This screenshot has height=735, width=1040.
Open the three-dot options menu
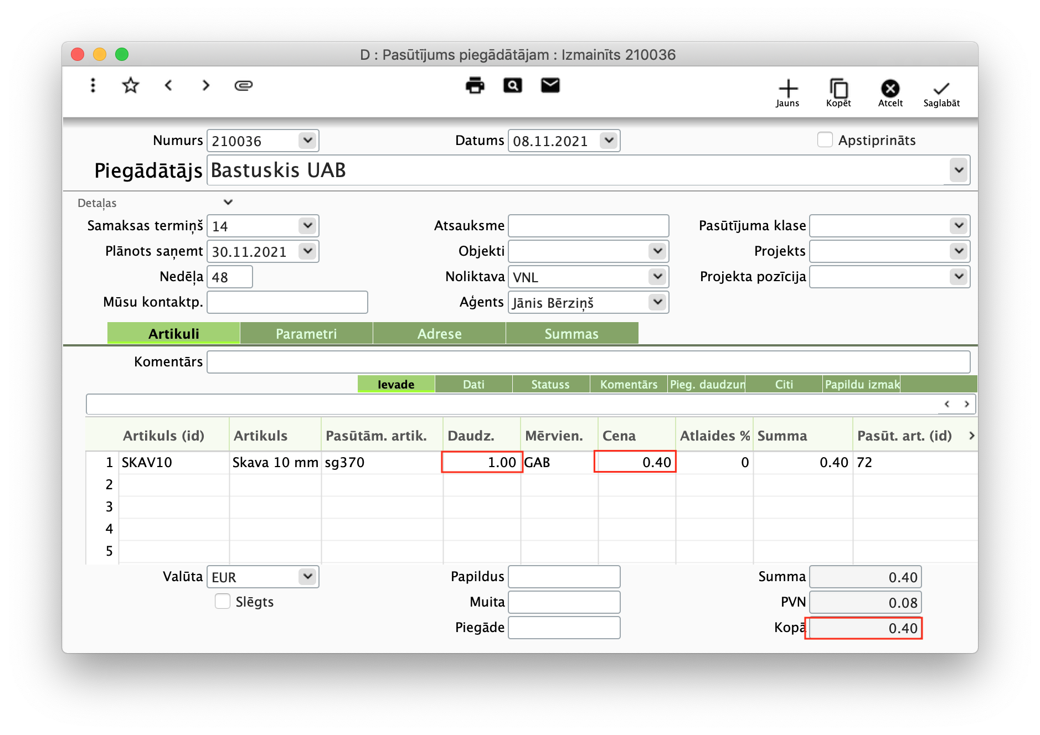point(93,86)
